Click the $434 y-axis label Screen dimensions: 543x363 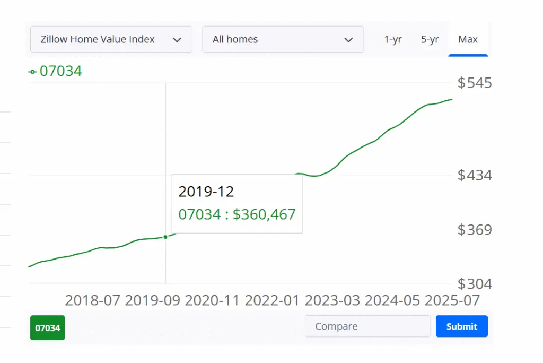[x=475, y=175]
